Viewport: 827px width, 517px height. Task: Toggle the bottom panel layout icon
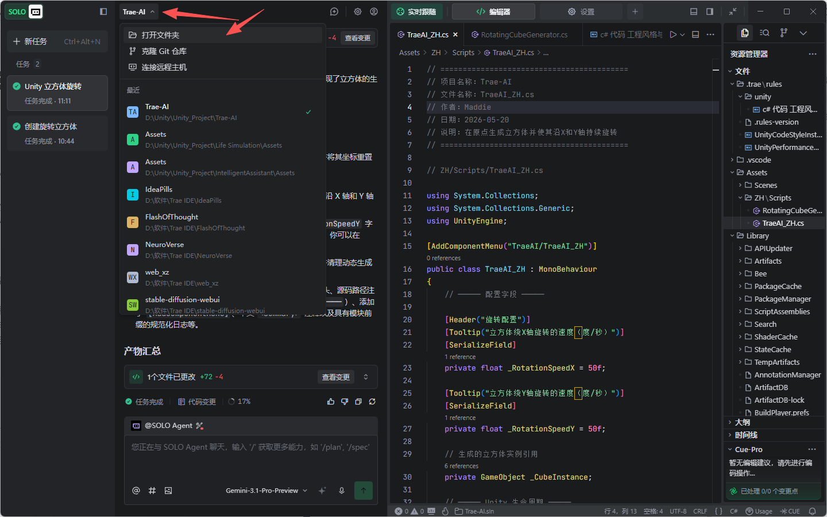(x=694, y=11)
